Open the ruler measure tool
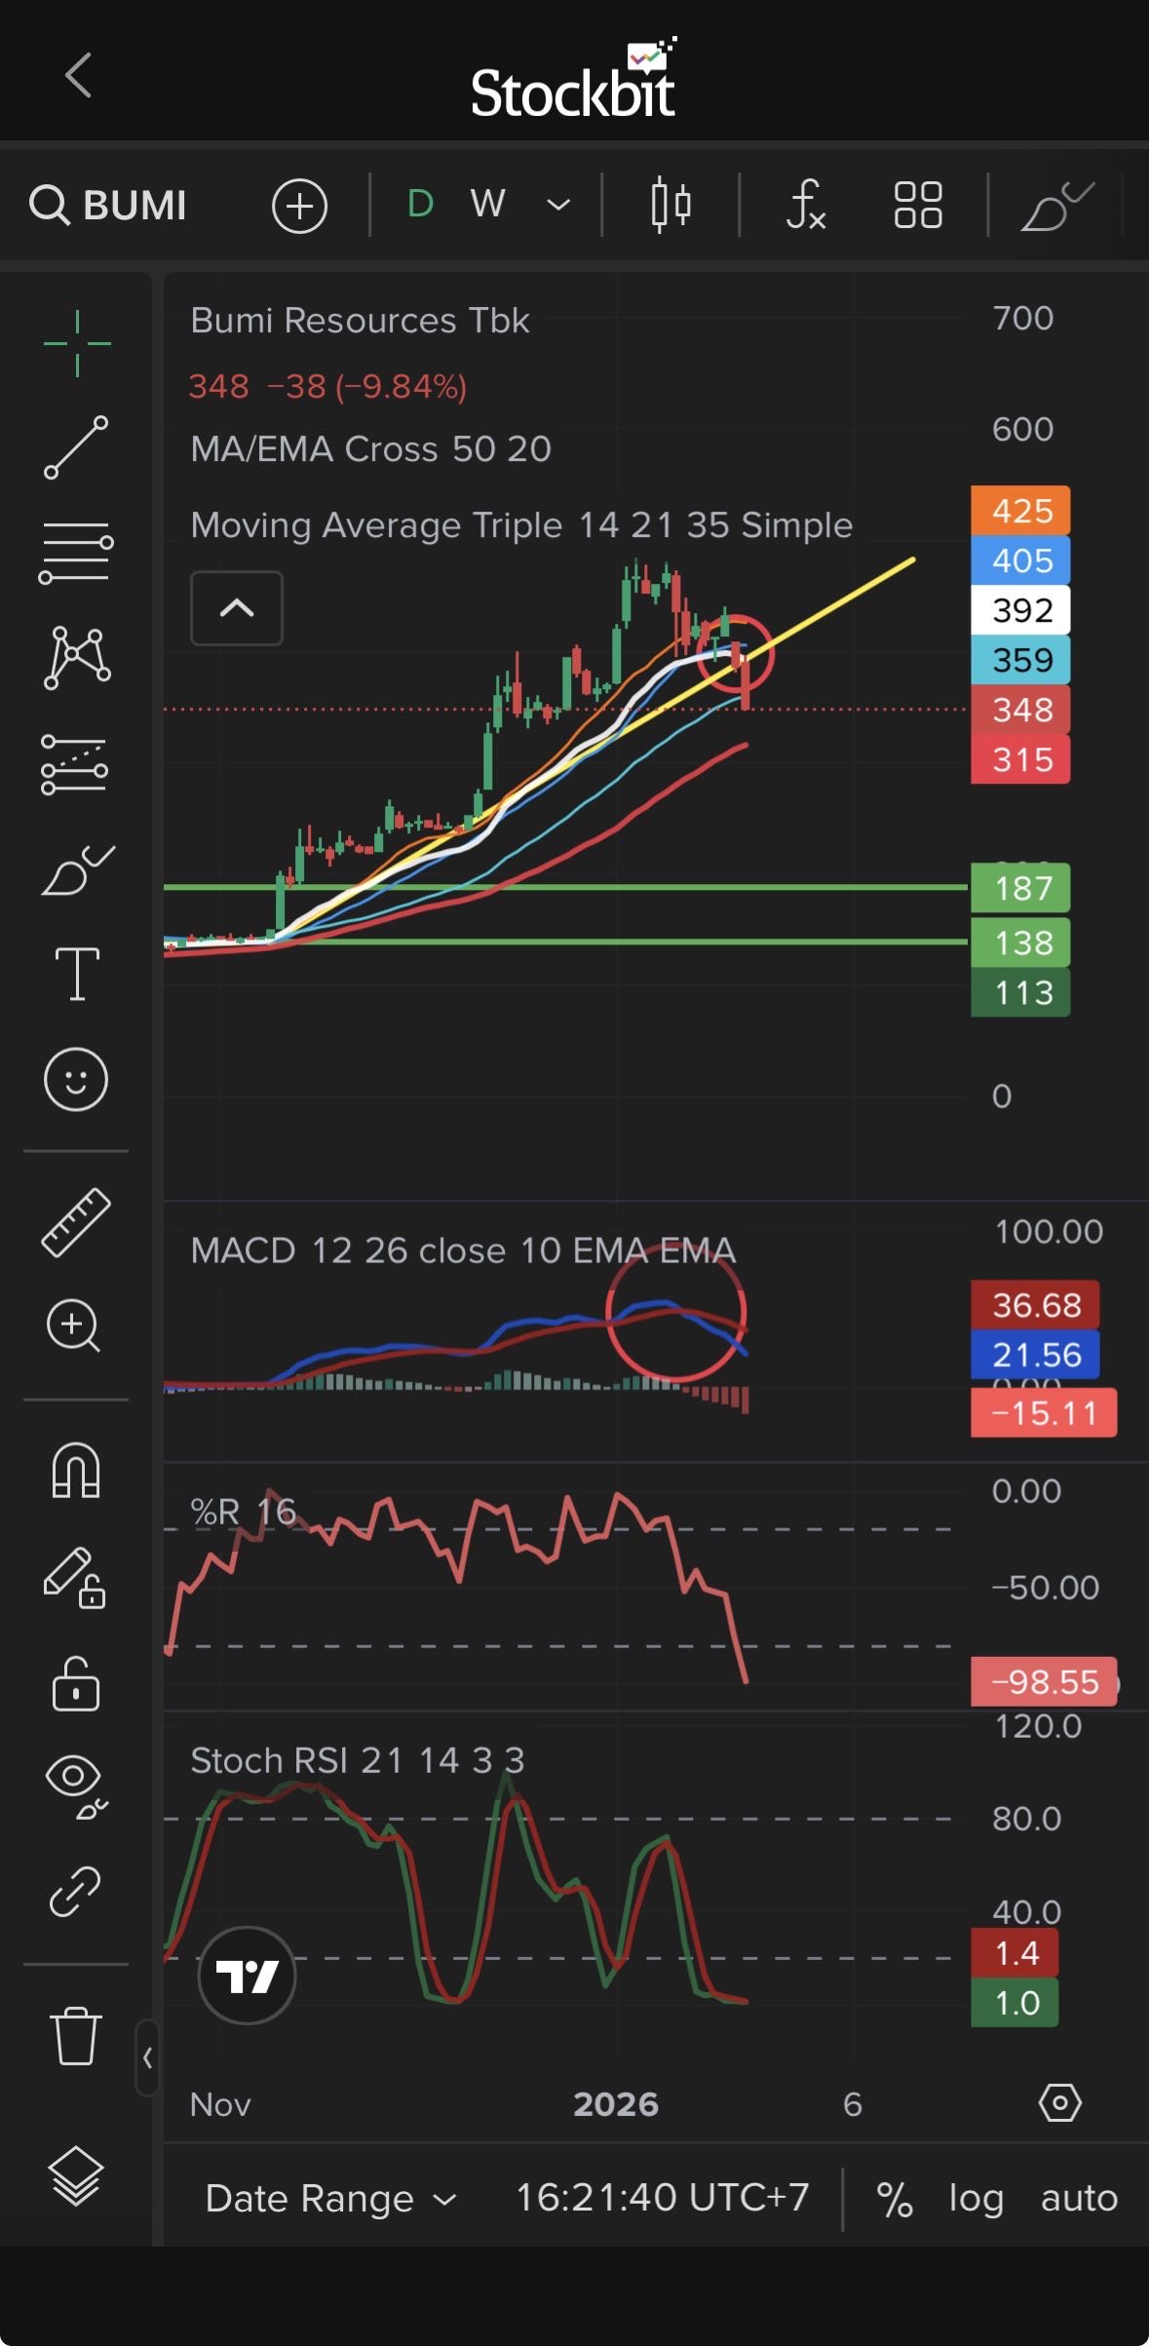The width and height of the screenshot is (1149, 2346). tap(76, 1222)
